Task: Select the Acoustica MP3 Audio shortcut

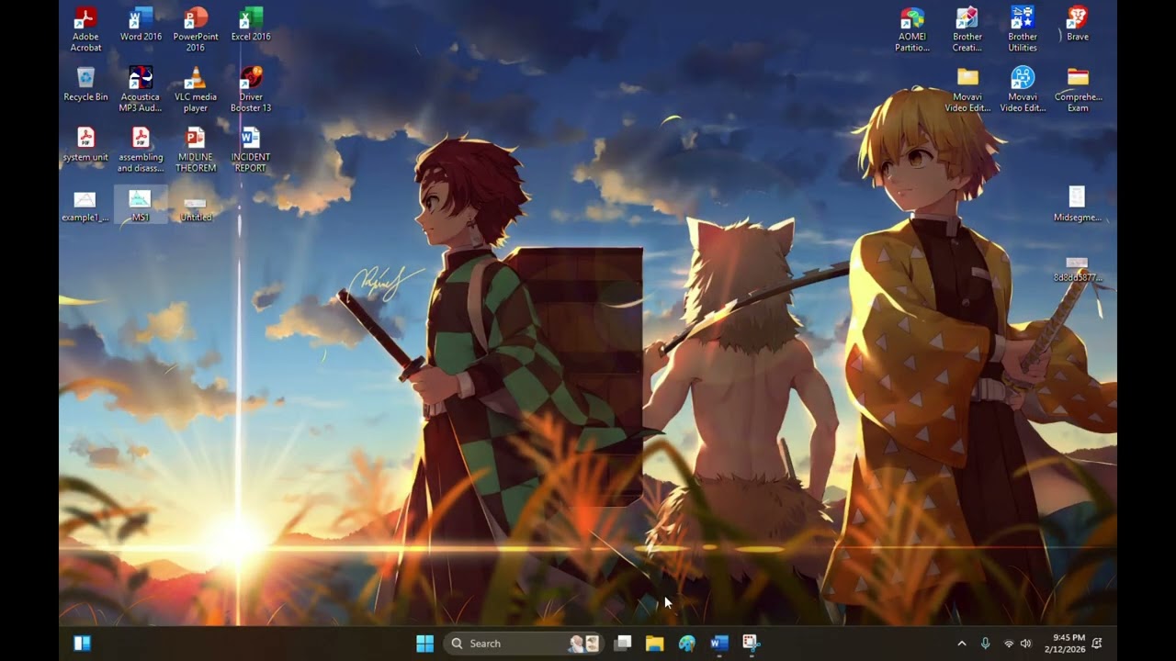Action: [141, 89]
